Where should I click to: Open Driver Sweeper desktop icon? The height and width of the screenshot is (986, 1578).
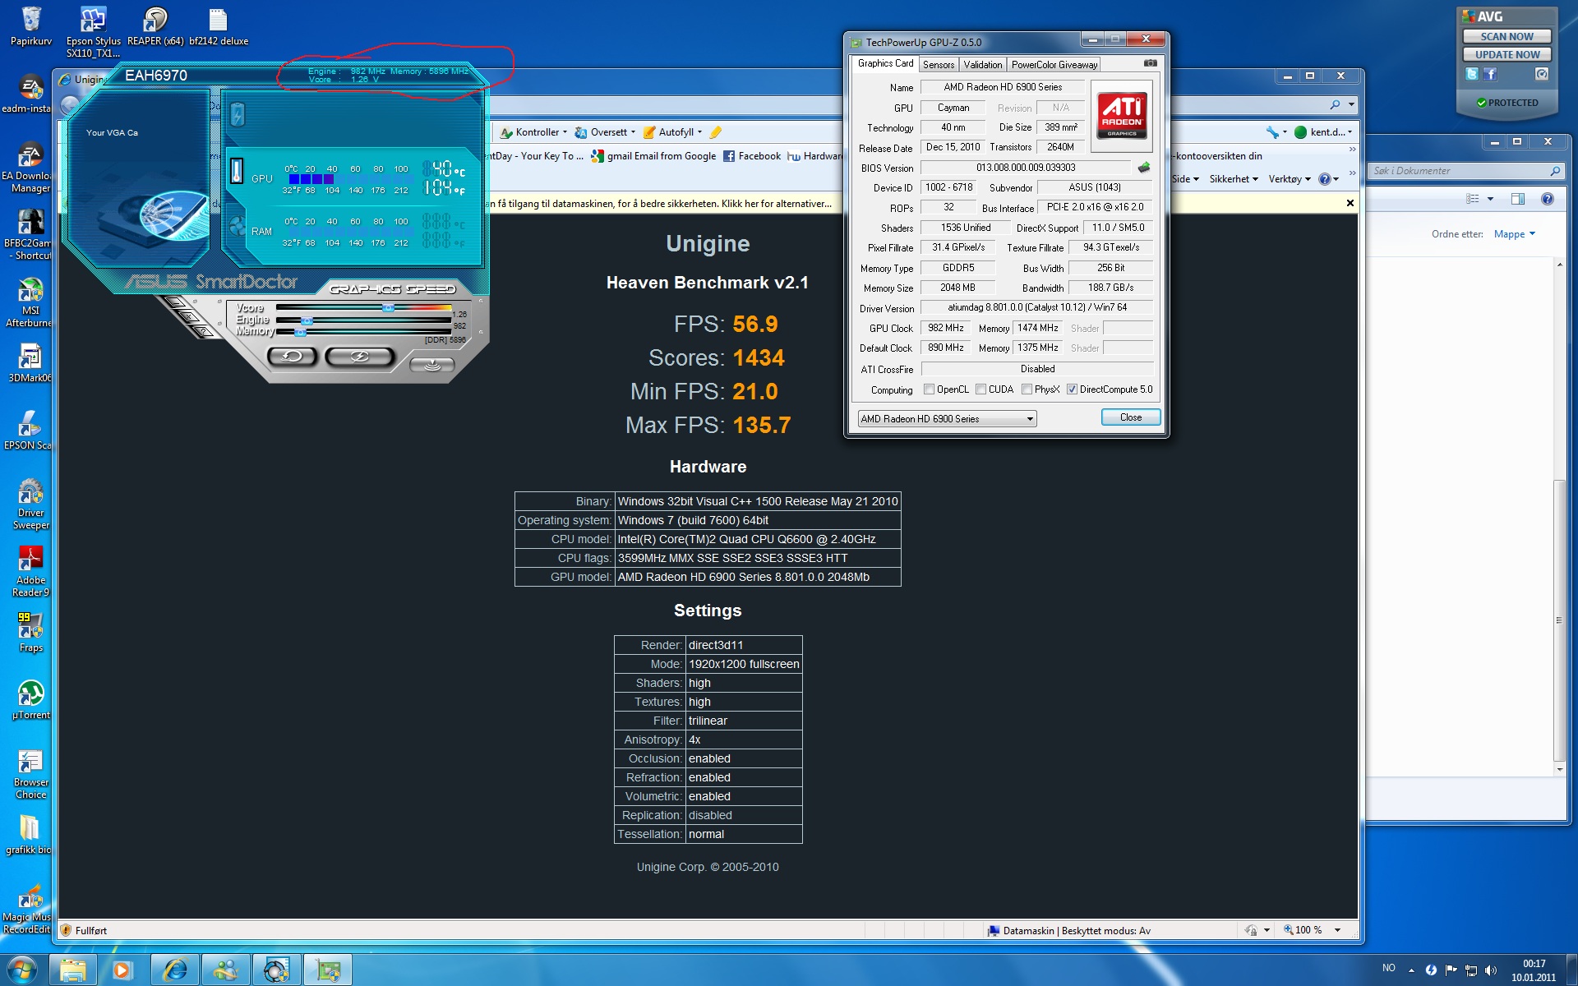[x=30, y=505]
